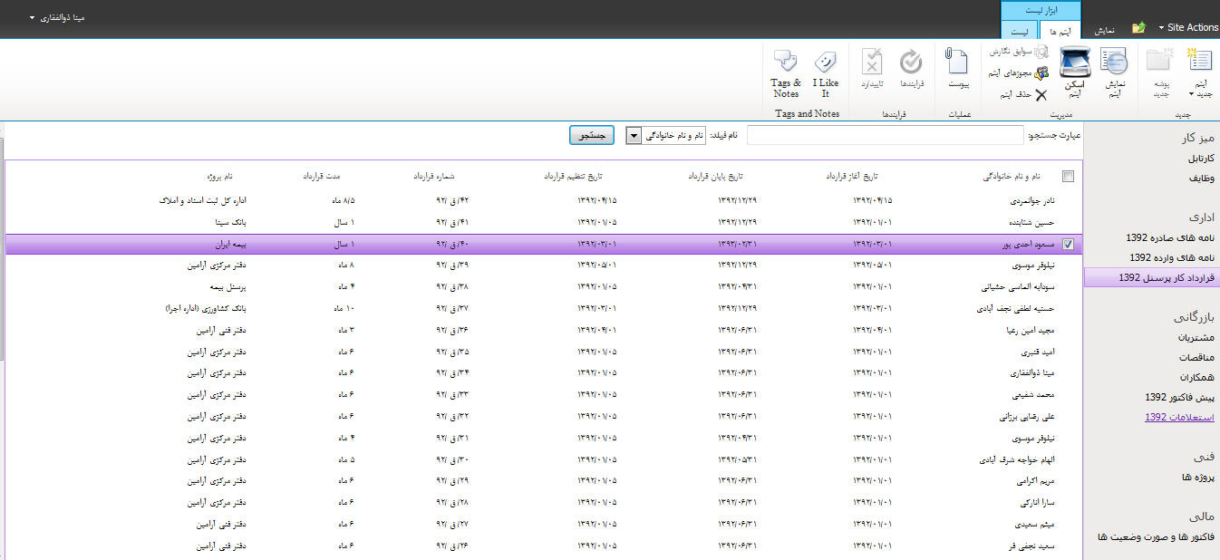Click the navigate-up folder icon beside Site Actions
The width and height of the screenshot is (1220, 560).
pos(1138,27)
